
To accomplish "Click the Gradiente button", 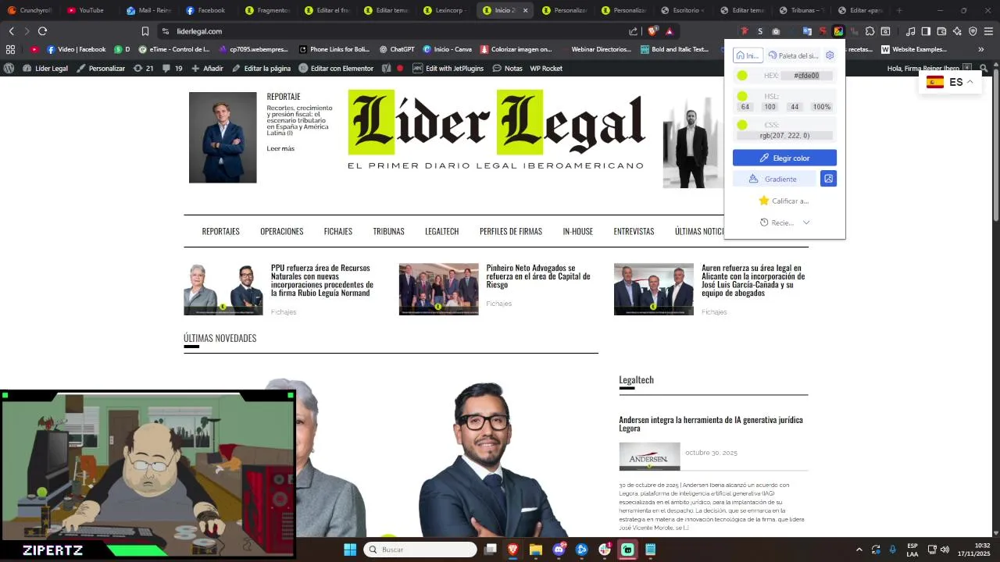I will [x=773, y=179].
